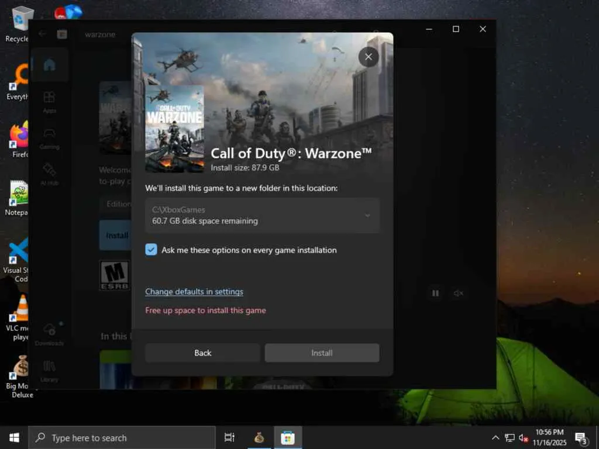The width and height of the screenshot is (599, 449).
Task: Open Change defaults in settings link
Action: (x=194, y=292)
